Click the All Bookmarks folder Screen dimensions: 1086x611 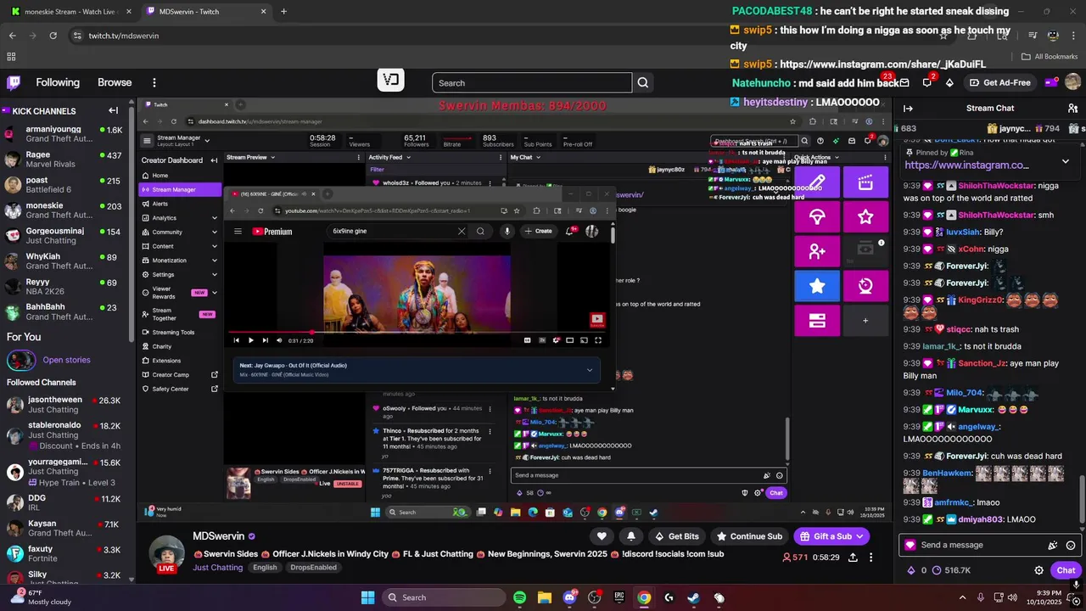pyautogui.click(x=1050, y=57)
